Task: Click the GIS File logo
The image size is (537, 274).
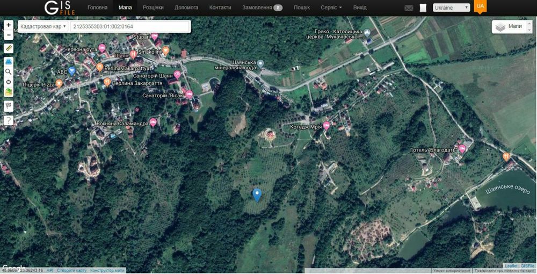Action: coord(60,8)
